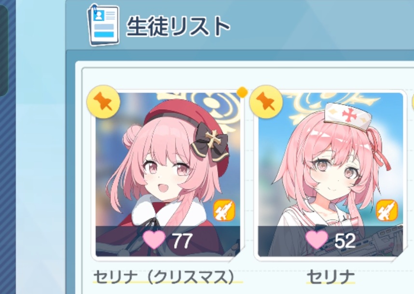
Task: Click weapon icon on セリナ portrait
Action: [387, 210]
